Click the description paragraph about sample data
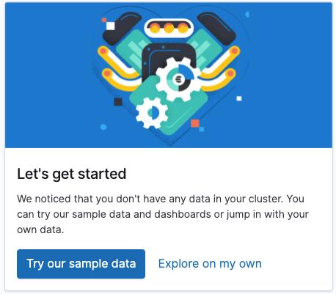This screenshot has height=294, width=336. pyautogui.click(x=163, y=214)
